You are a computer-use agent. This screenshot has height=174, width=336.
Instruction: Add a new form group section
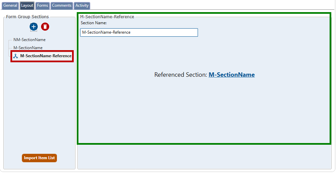tap(33, 27)
